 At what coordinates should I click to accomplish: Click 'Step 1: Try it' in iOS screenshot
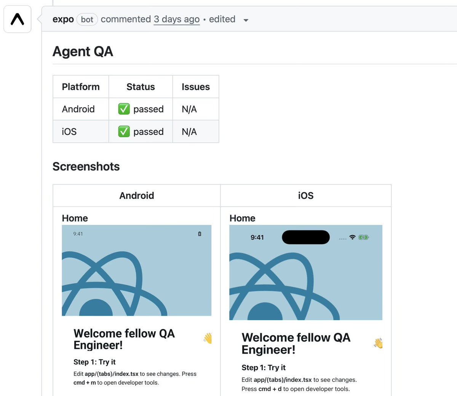click(x=264, y=368)
